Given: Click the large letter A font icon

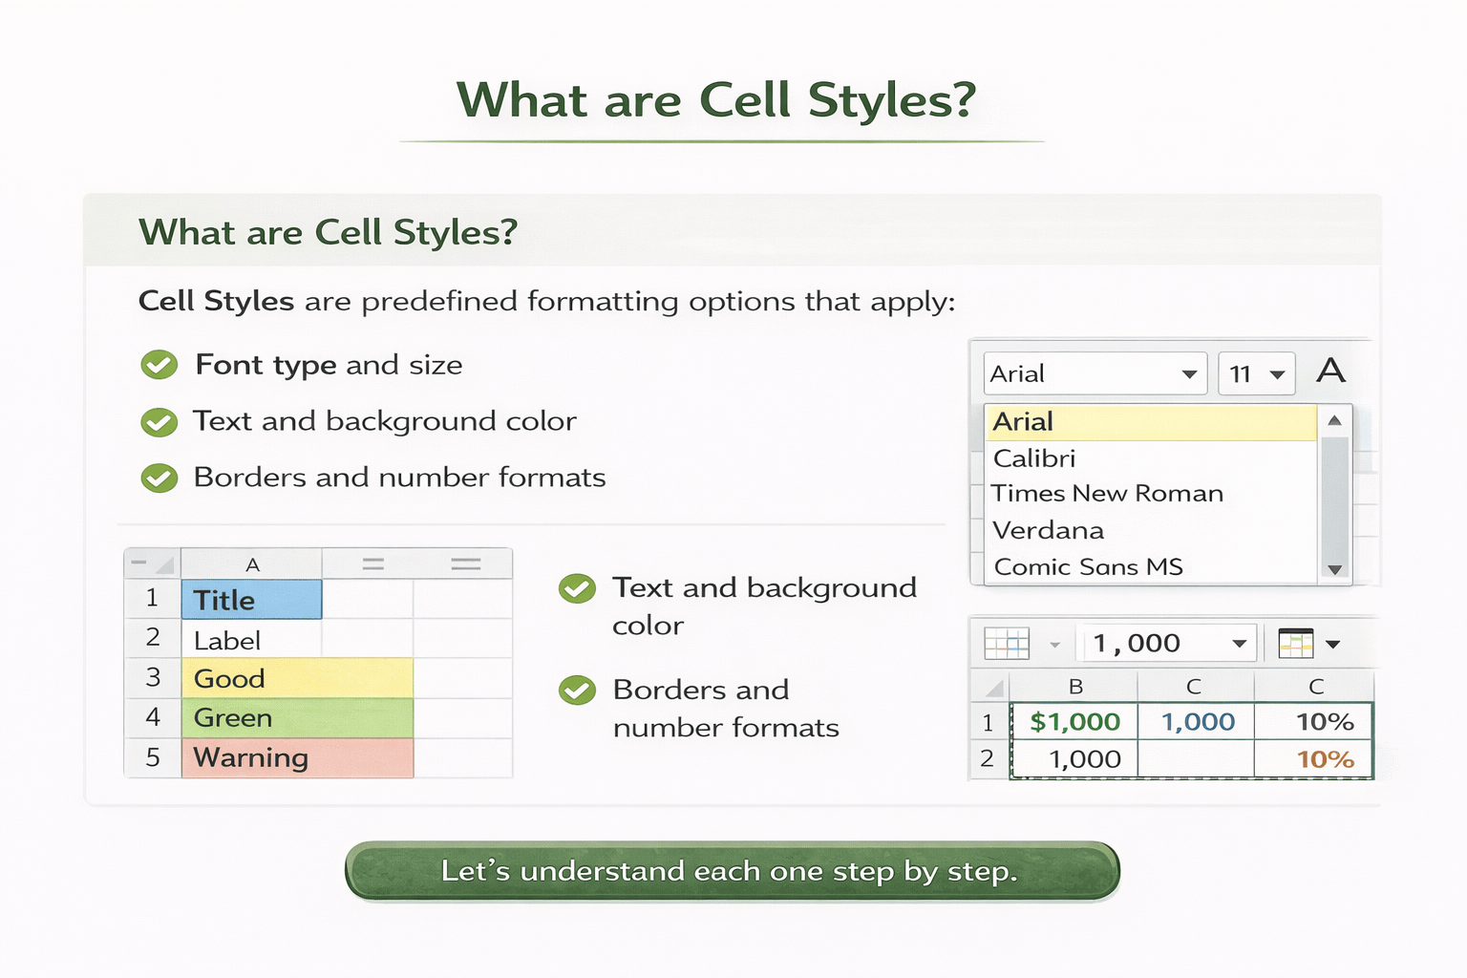Looking at the screenshot, I should (x=1330, y=371).
